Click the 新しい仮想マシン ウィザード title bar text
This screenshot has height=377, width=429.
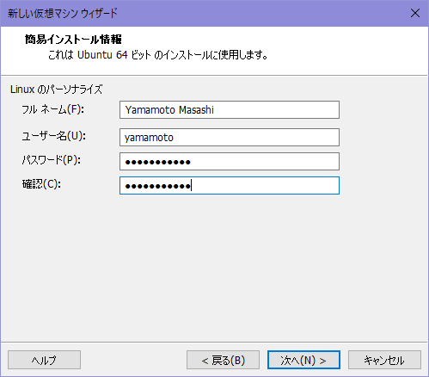coord(63,13)
